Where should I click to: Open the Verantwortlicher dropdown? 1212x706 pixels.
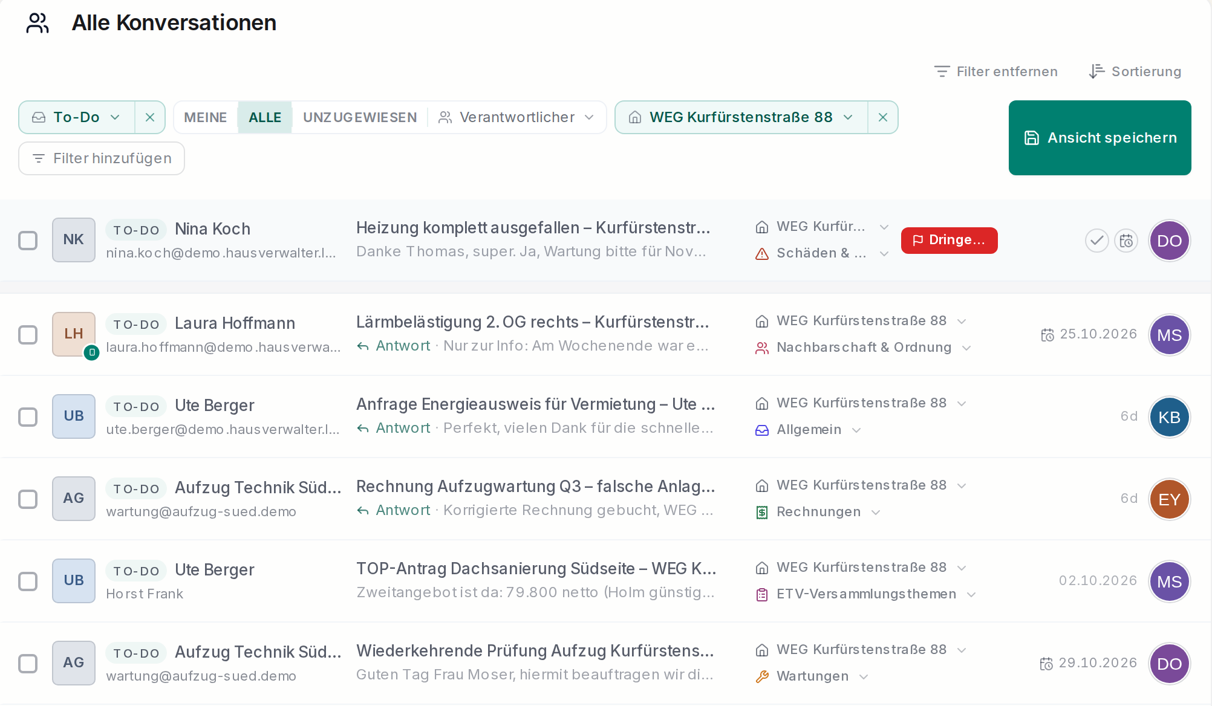click(516, 117)
